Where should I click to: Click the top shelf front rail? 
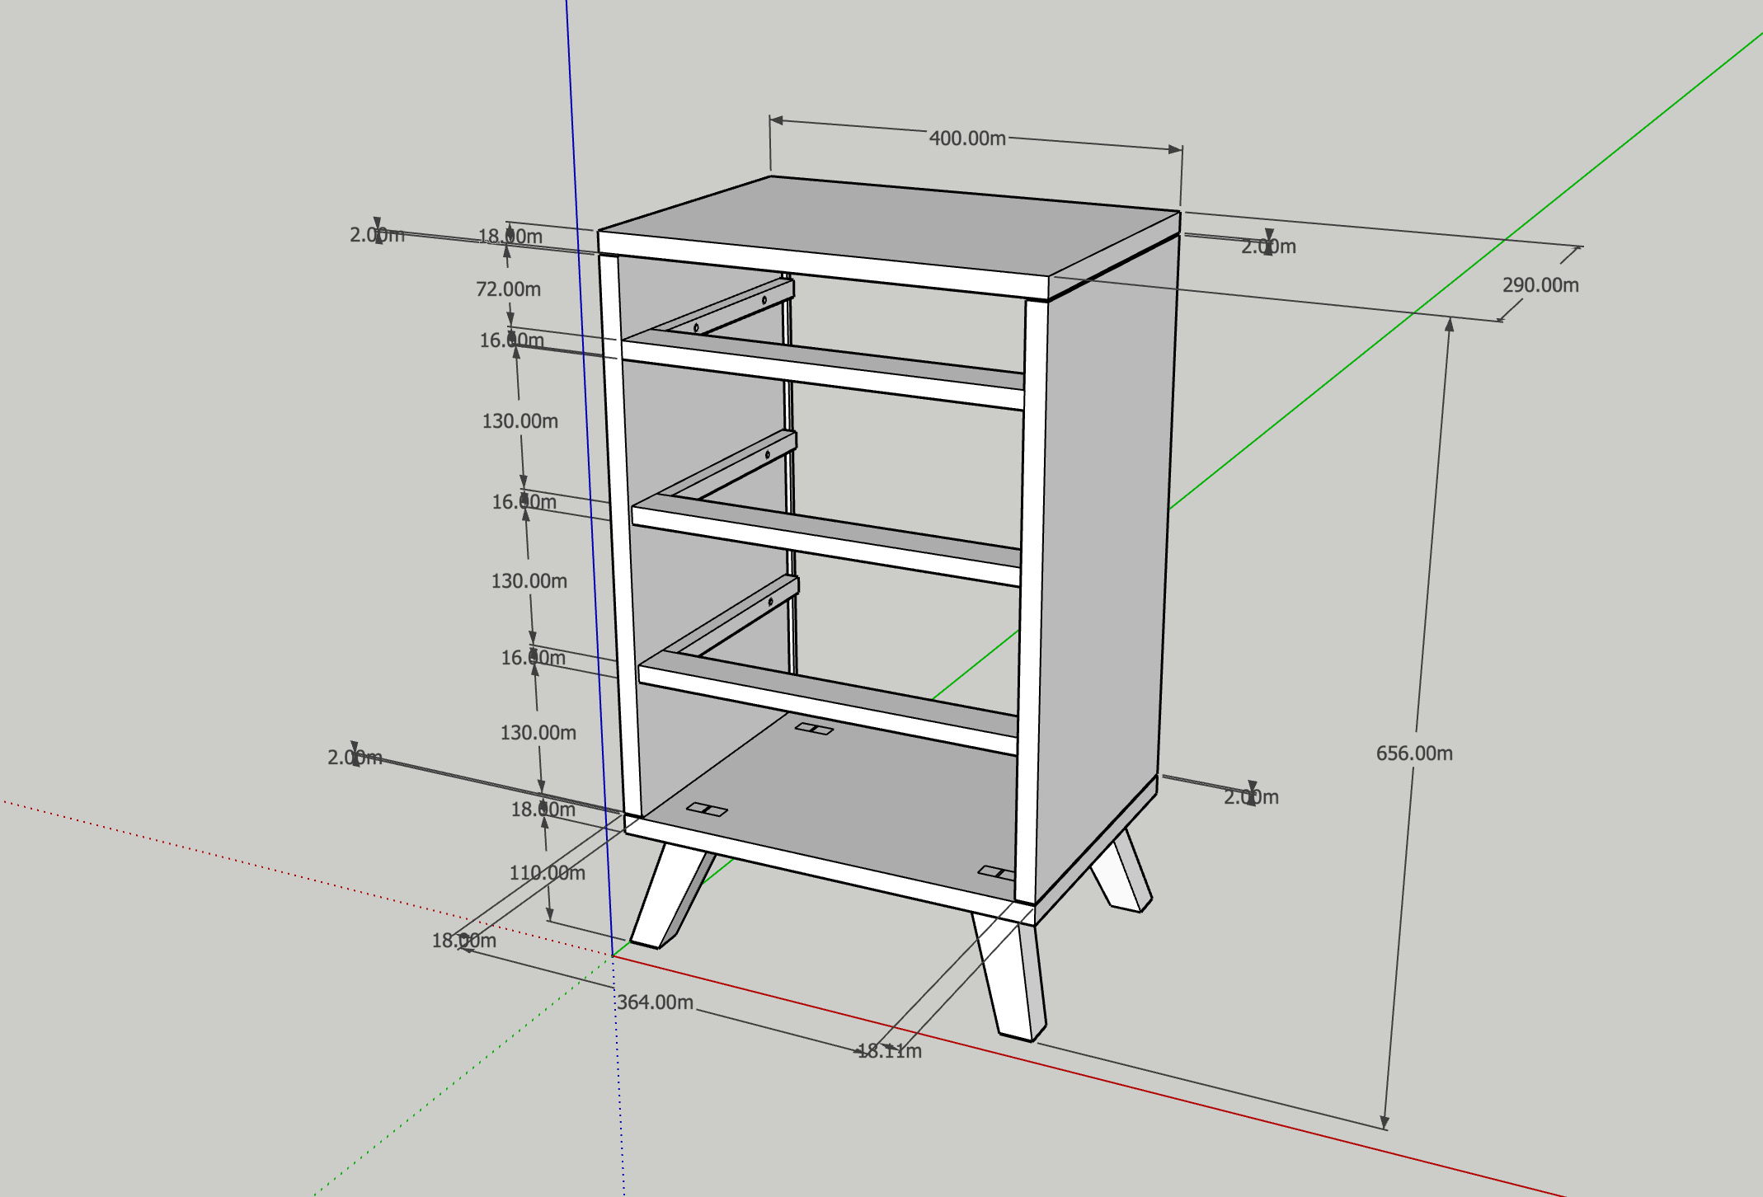click(825, 375)
